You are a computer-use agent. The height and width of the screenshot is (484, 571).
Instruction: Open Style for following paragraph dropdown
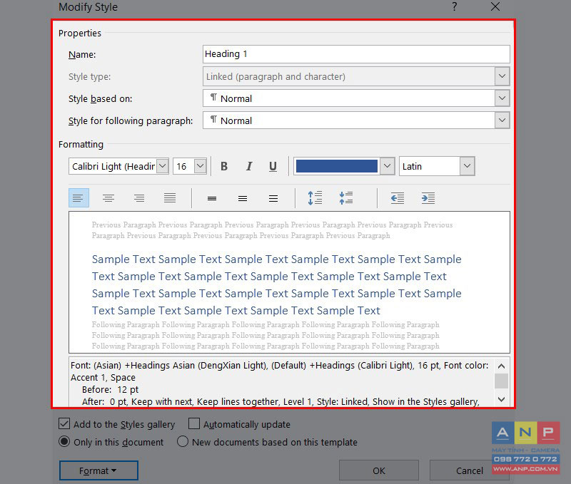[502, 120]
